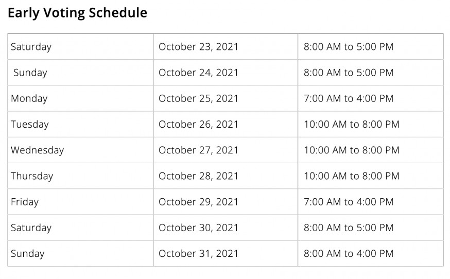This screenshot has height=279, width=450.
Task: Click Friday's 7:00 AM to 4:00 PM hours
Action: click(371, 201)
